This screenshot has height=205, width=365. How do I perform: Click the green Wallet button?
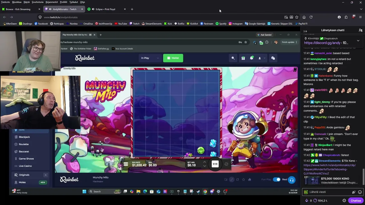pyautogui.click(x=173, y=58)
